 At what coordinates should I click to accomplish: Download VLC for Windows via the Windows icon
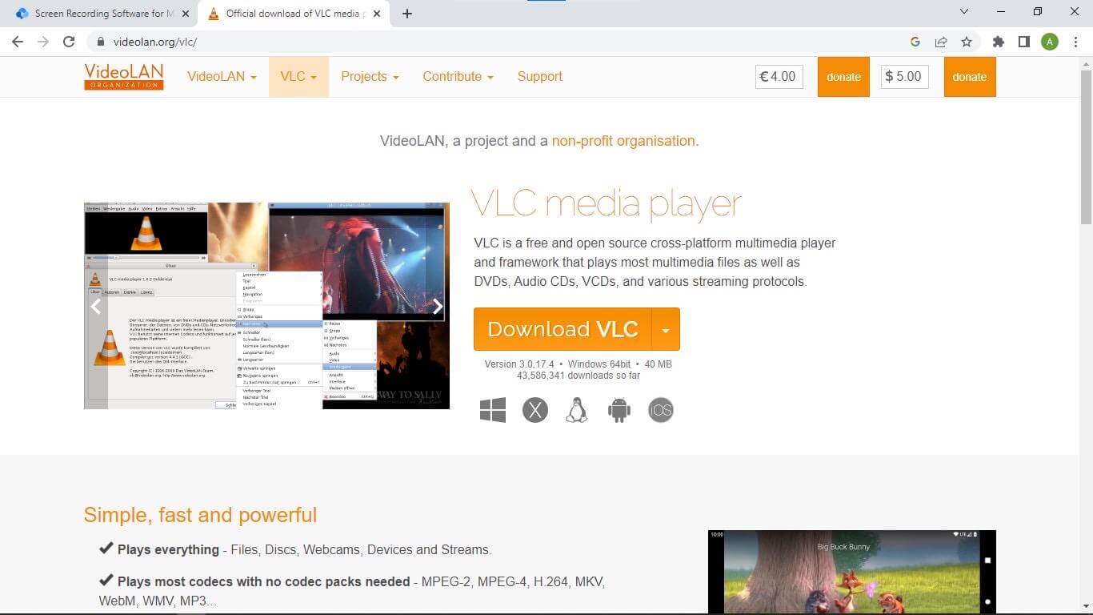click(493, 410)
